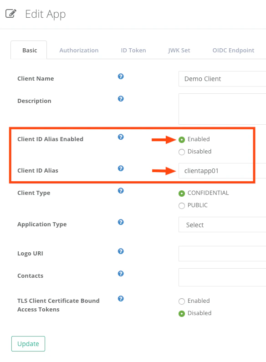Open help icon for Client Name

tap(121, 76)
